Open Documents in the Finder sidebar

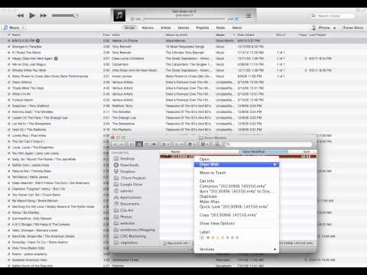point(127,204)
